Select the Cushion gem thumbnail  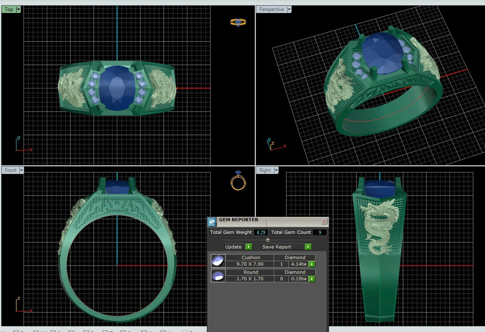(218, 261)
